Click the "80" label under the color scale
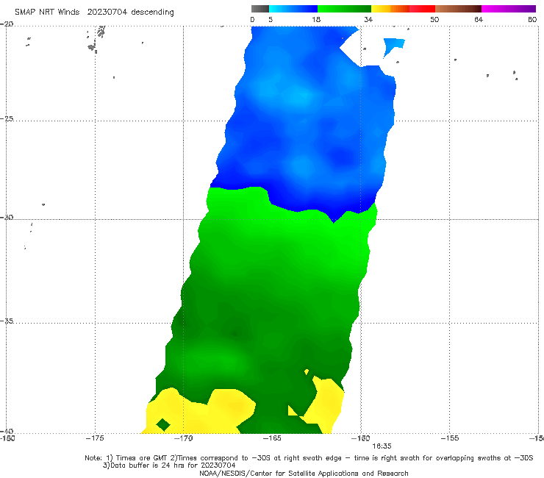Screen dimensions: 544x478 click(x=532, y=20)
